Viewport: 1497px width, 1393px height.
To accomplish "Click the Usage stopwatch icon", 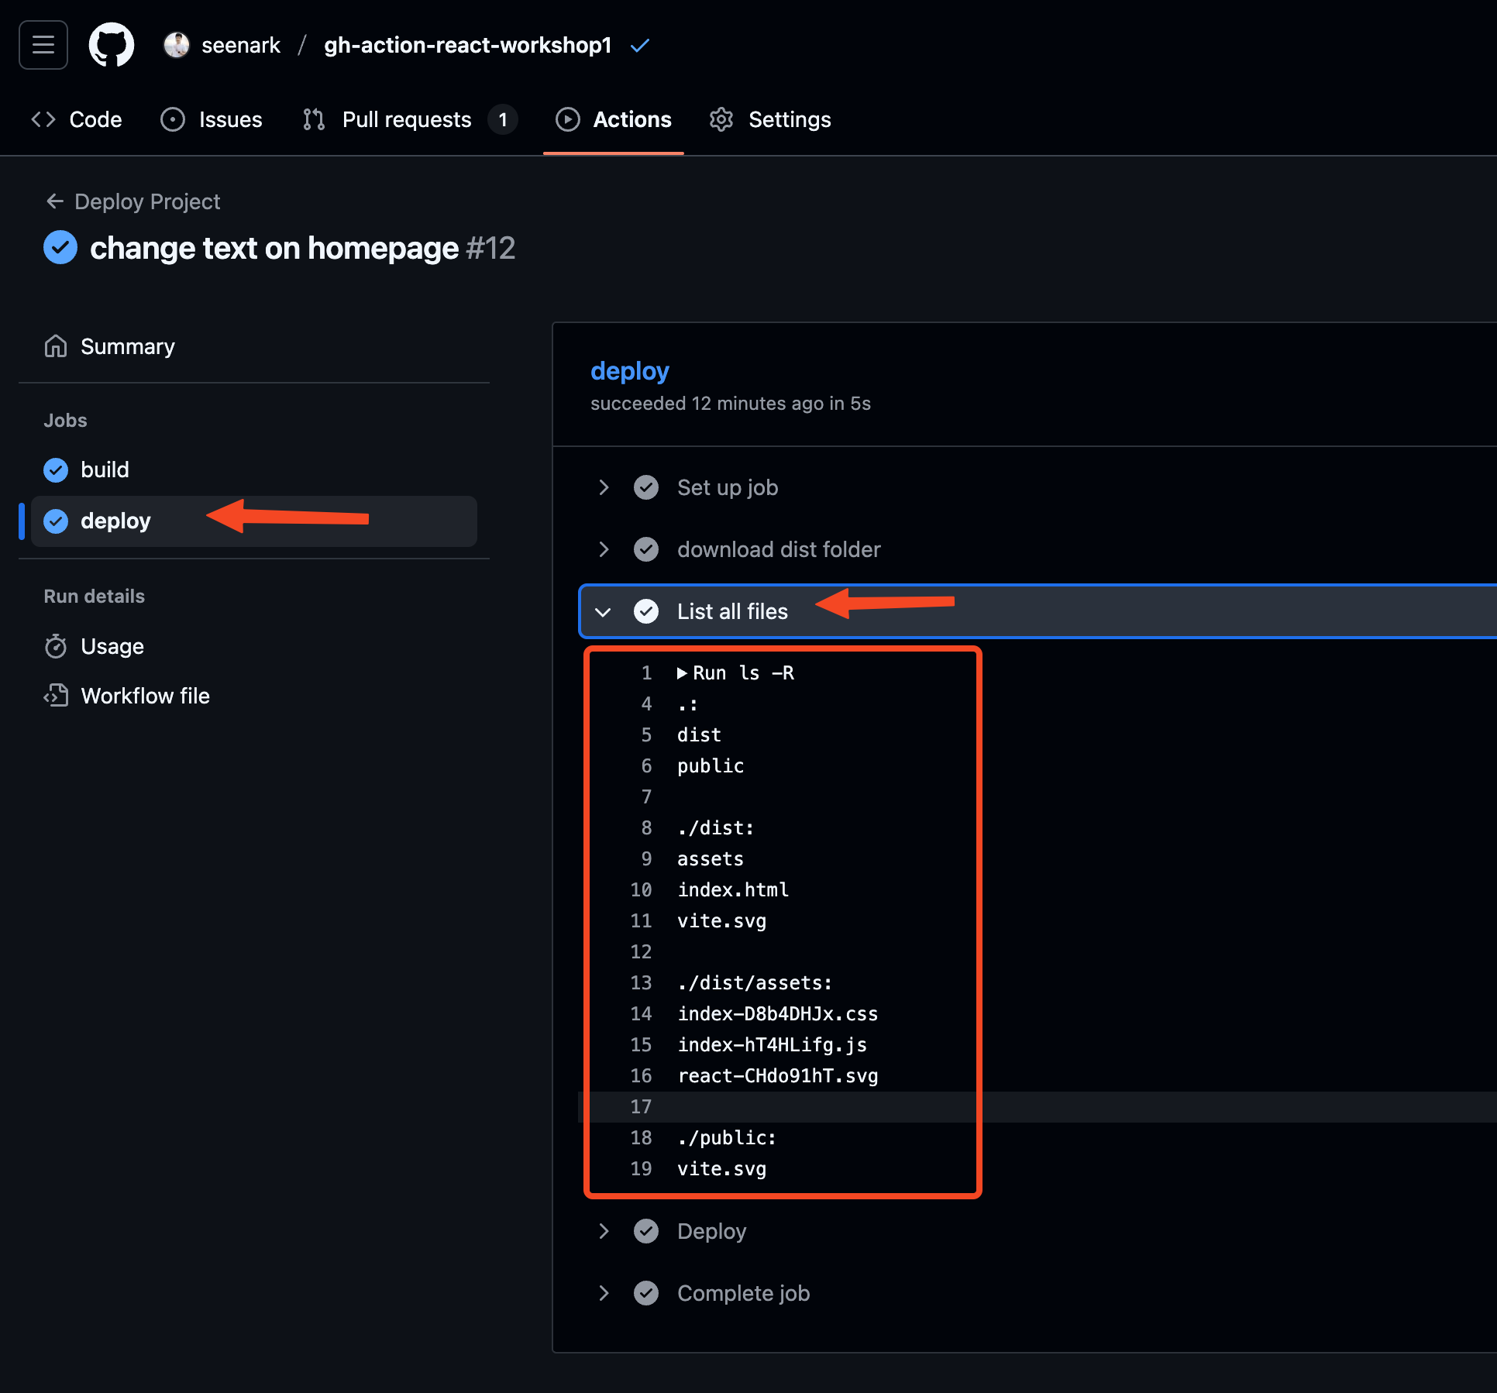I will point(56,646).
